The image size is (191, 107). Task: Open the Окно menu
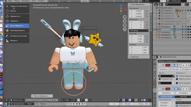(x=34, y=1)
